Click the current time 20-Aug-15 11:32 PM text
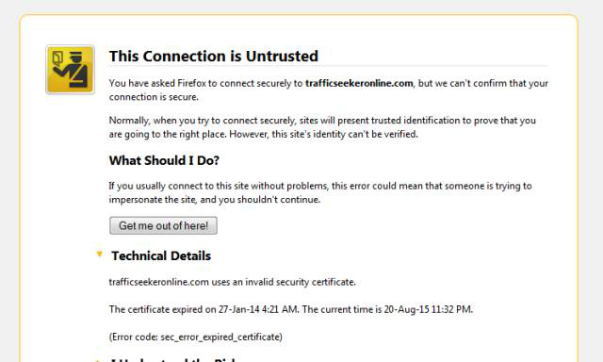This screenshot has height=362, width=603. [428, 309]
